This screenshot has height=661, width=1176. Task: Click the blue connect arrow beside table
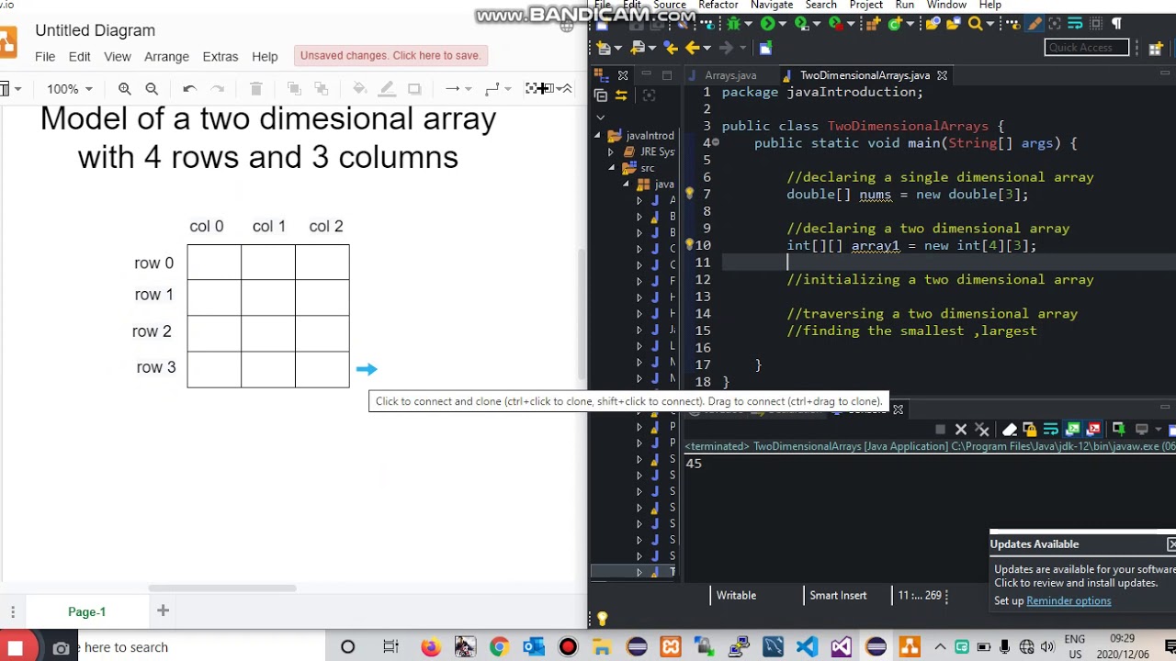click(x=367, y=369)
